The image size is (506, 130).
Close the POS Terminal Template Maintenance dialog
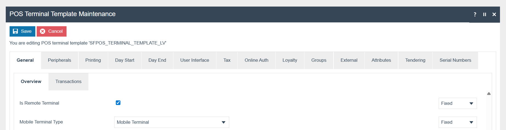coord(494,14)
